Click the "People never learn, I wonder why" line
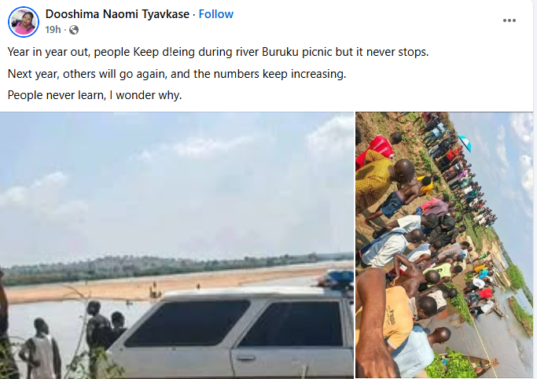 coord(94,95)
